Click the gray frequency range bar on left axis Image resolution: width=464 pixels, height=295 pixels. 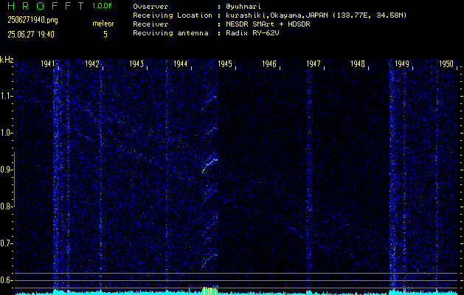click(14, 179)
